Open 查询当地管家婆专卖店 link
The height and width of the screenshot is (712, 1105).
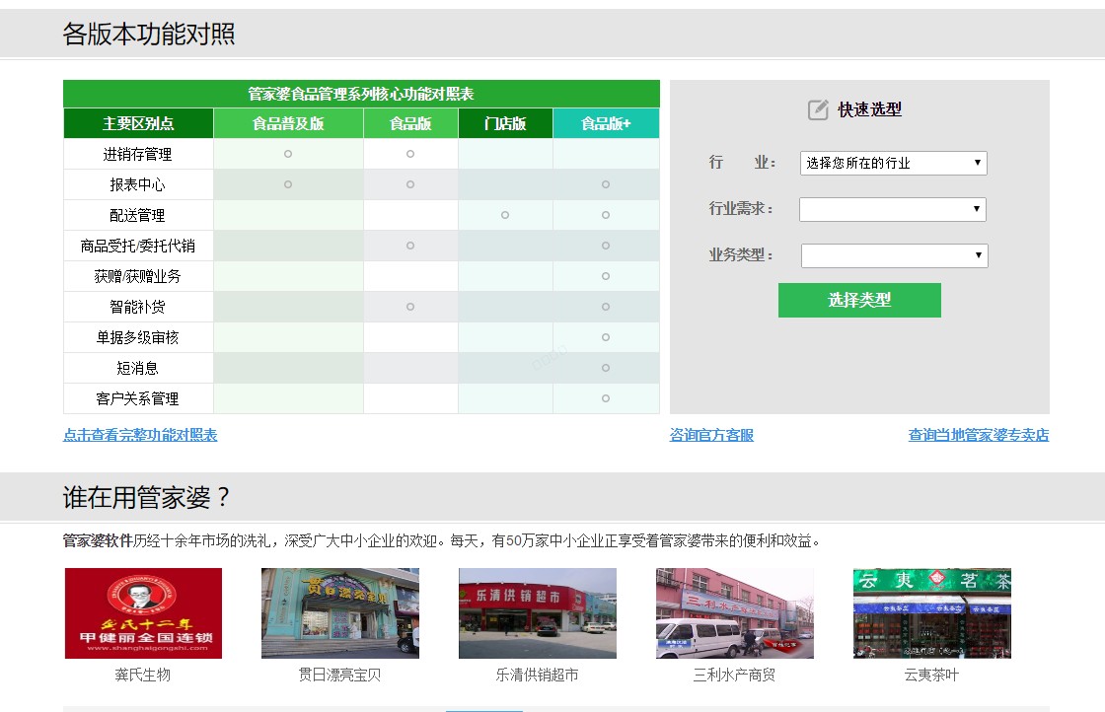pyautogui.click(x=978, y=435)
